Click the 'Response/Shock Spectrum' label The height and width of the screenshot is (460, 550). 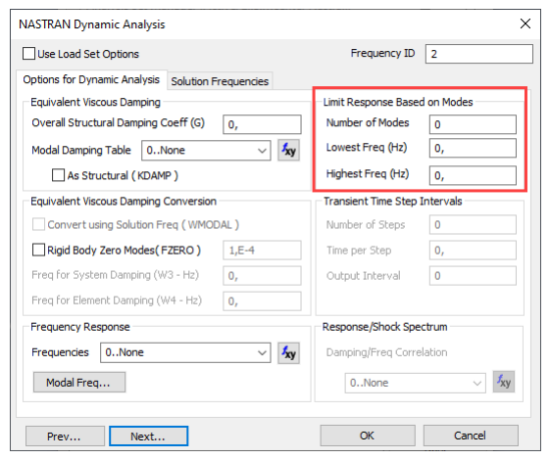pyautogui.click(x=384, y=327)
